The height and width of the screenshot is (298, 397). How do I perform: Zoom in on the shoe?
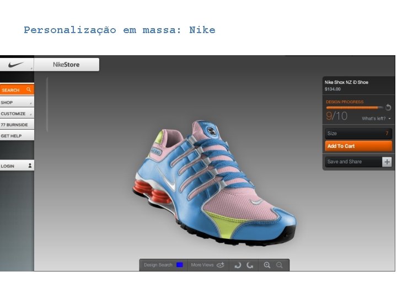(x=267, y=265)
